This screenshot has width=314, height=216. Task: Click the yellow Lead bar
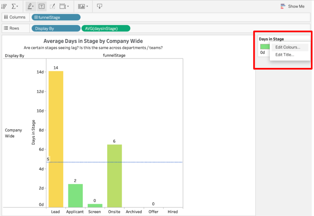coord(56,138)
